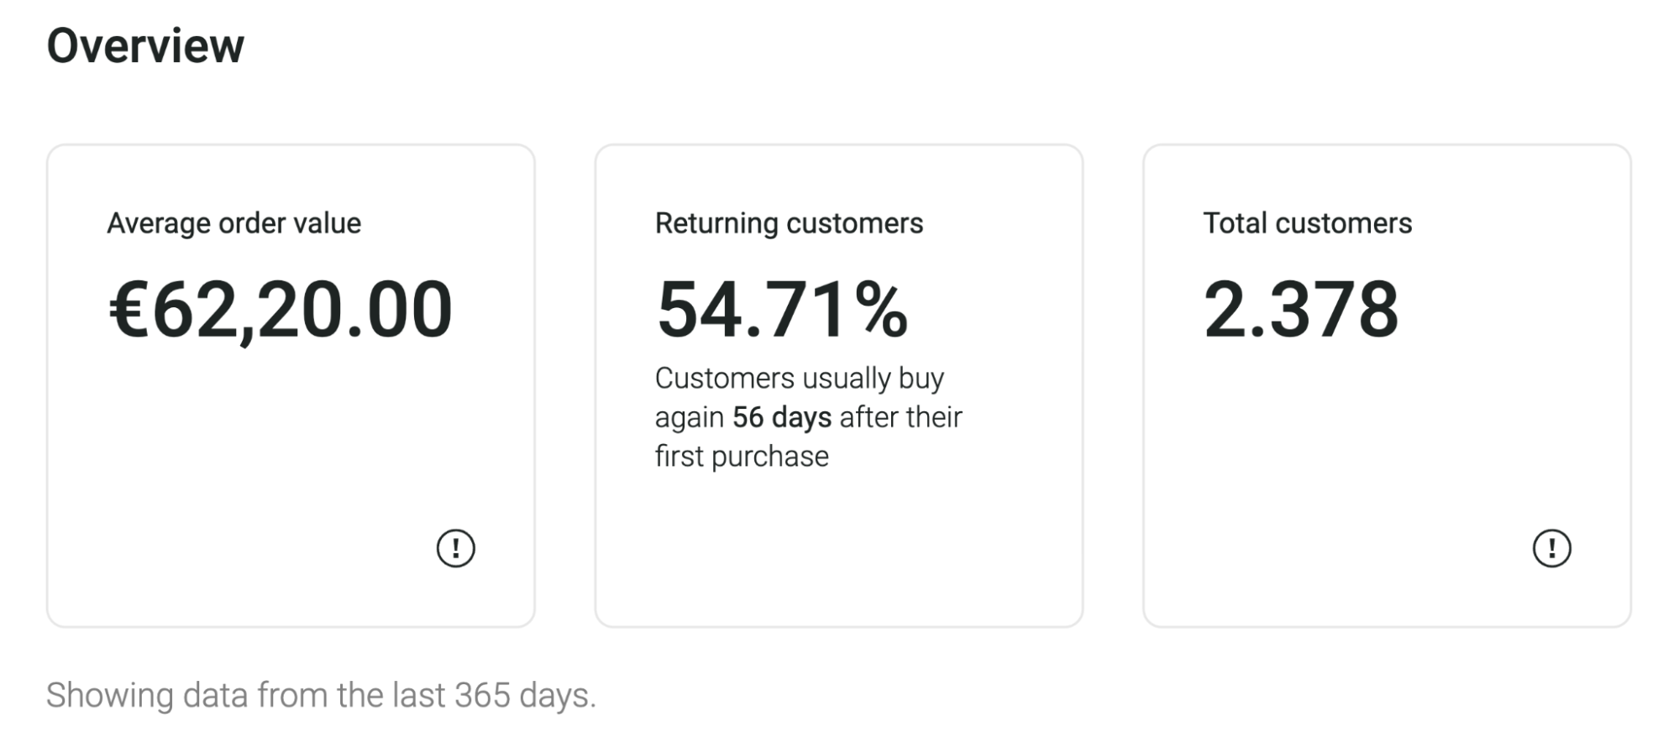The image size is (1679, 748).
Task: Click 'after their' text in returning card
Action: click(900, 417)
